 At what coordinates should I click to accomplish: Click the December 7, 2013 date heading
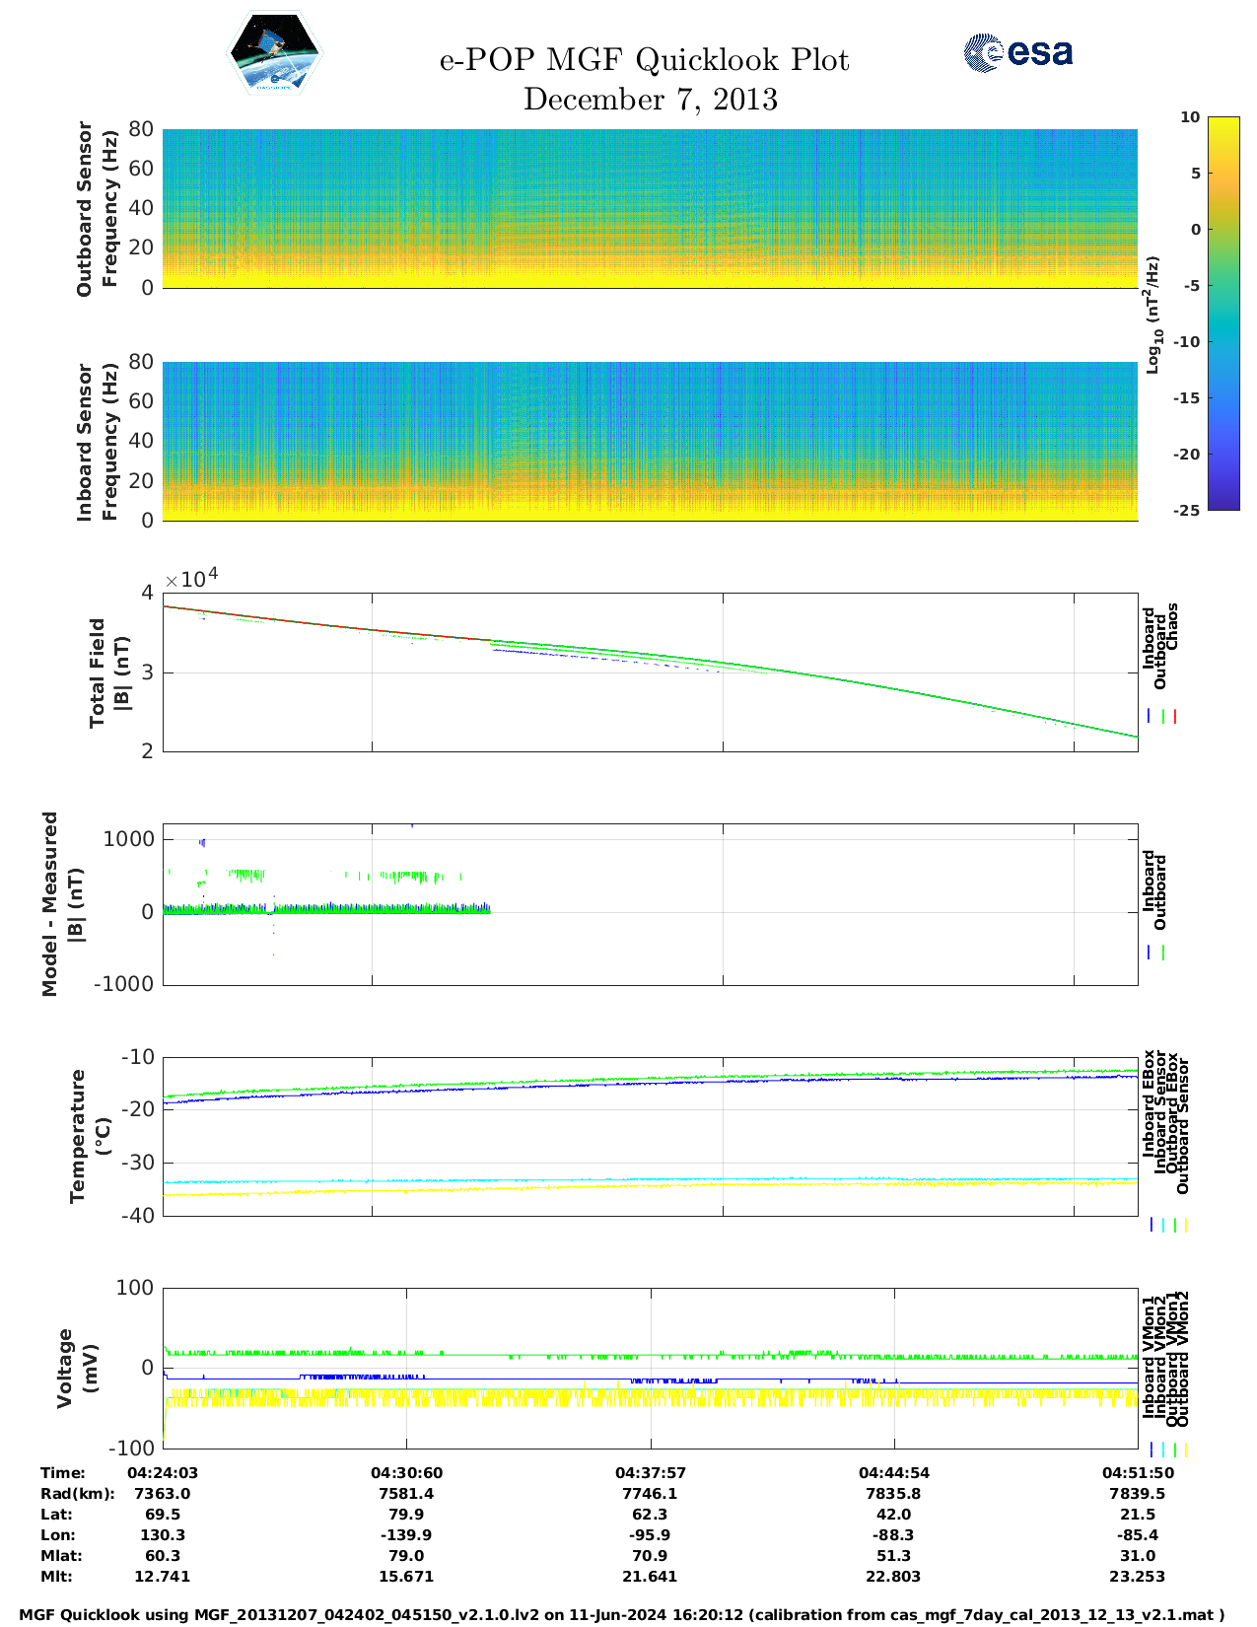coord(650,100)
